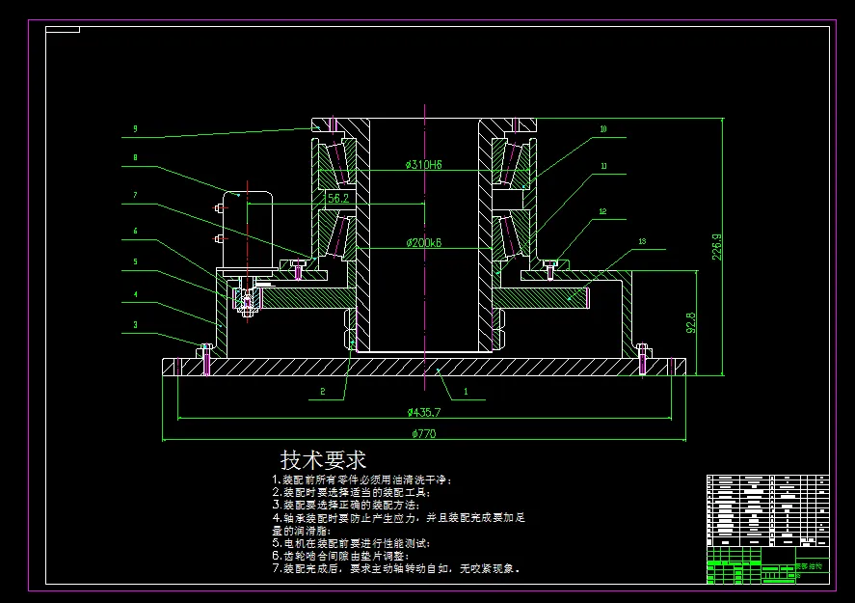The width and height of the screenshot is (855, 603).
Task: Select part callout number 3
Action: [x=135, y=325]
